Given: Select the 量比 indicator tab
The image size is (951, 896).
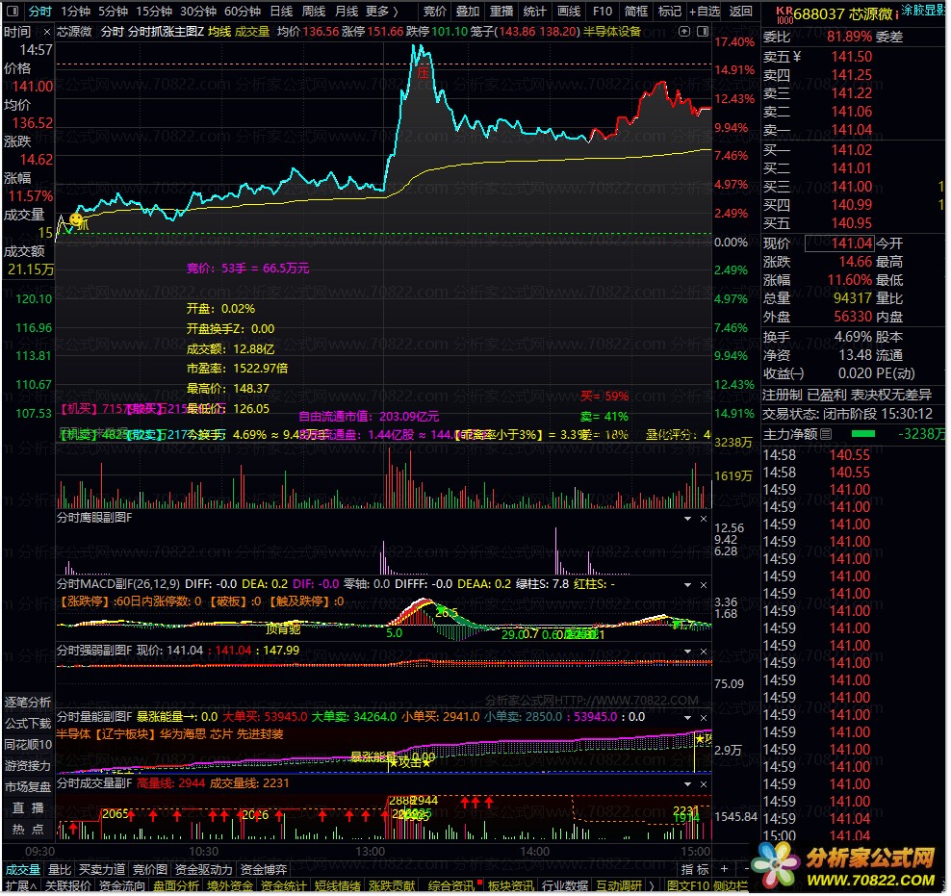Looking at the screenshot, I should 60,871.
